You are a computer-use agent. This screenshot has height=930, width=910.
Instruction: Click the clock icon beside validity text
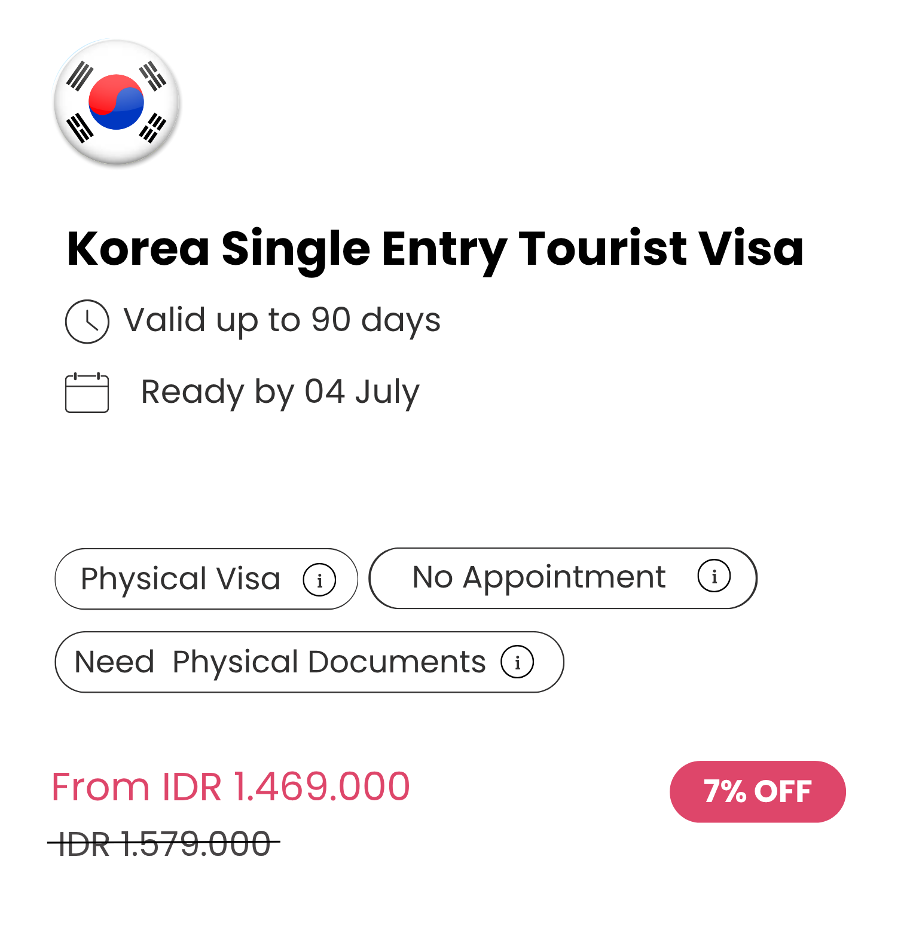(x=87, y=322)
